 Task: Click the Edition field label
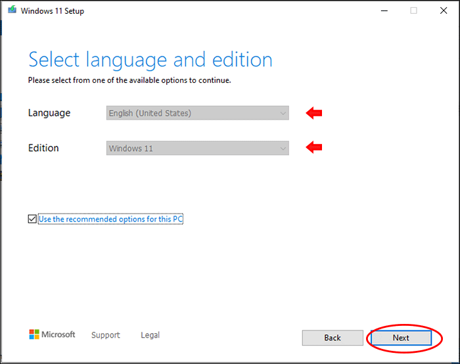(x=43, y=148)
